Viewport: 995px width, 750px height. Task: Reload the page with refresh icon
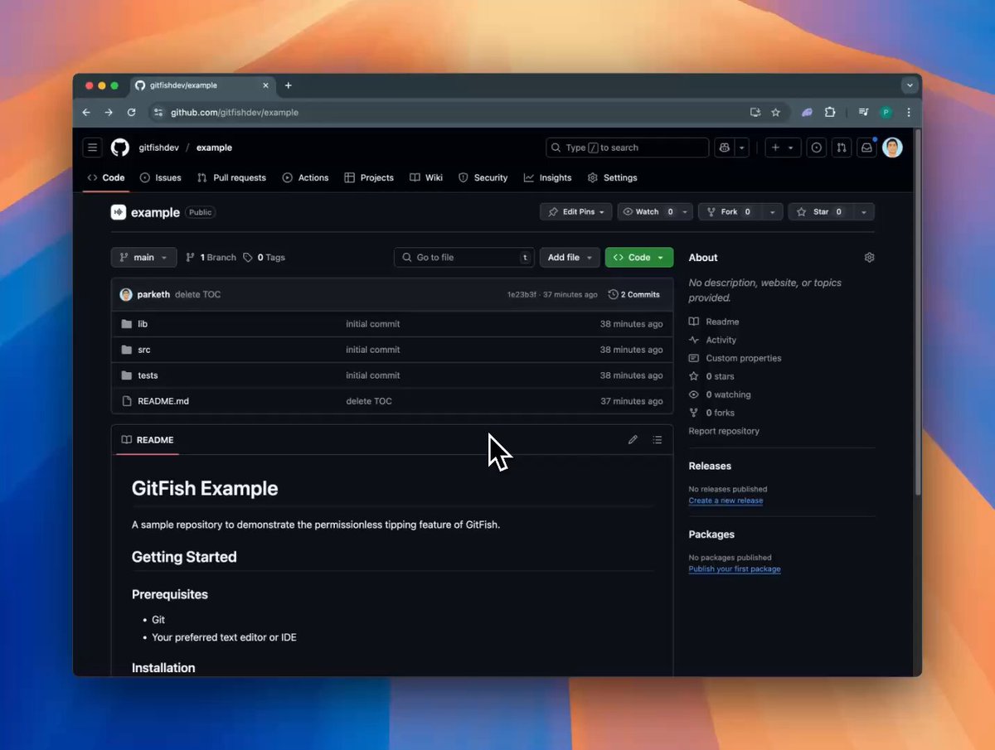coord(131,112)
